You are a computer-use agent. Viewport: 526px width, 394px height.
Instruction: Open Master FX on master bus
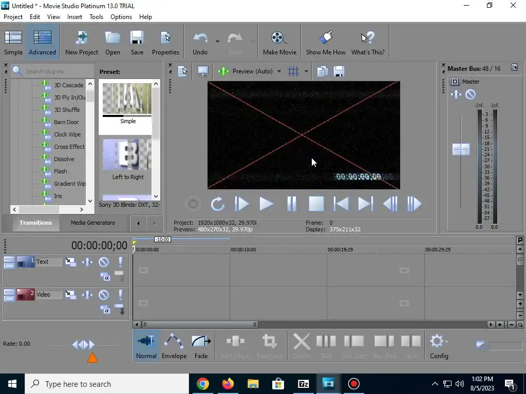click(456, 95)
